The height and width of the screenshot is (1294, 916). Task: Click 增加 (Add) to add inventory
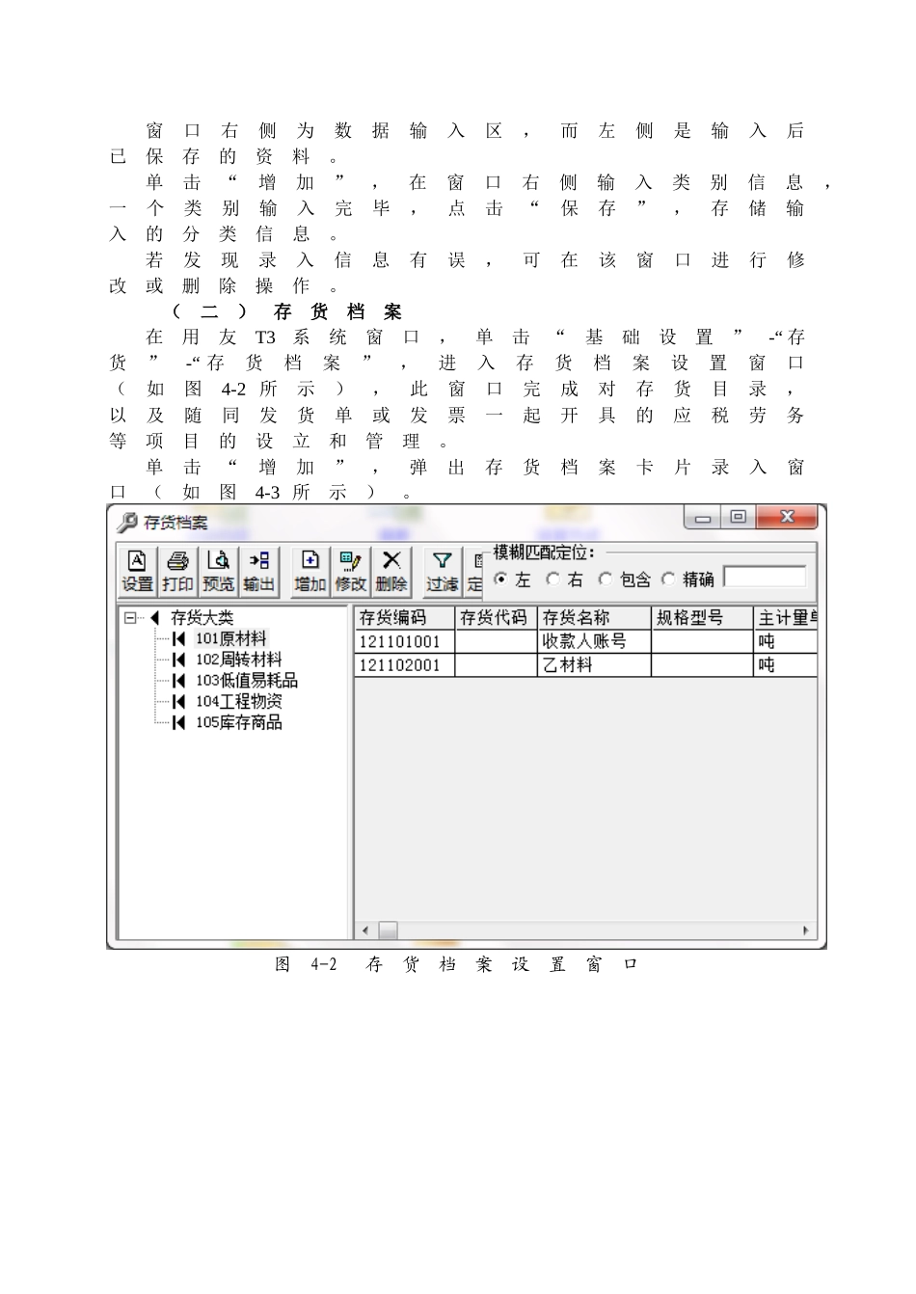click(x=310, y=571)
